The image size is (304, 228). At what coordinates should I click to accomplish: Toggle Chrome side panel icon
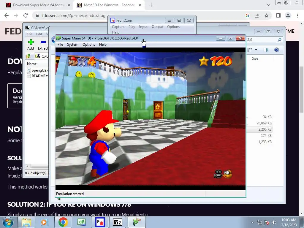278,15
